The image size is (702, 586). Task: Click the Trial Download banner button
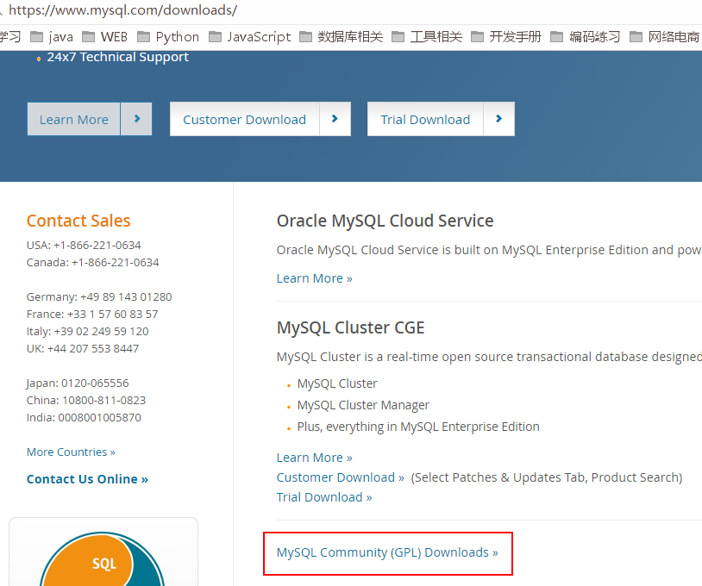425,119
